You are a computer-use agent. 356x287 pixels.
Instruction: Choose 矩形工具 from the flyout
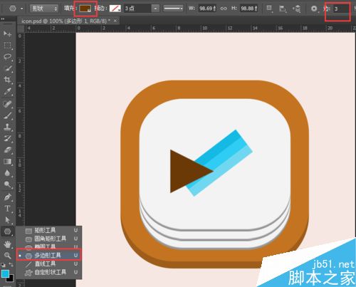(x=49, y=230)
